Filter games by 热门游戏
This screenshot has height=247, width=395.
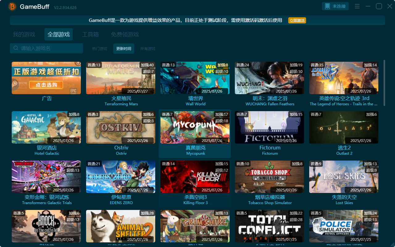point(100,48)
